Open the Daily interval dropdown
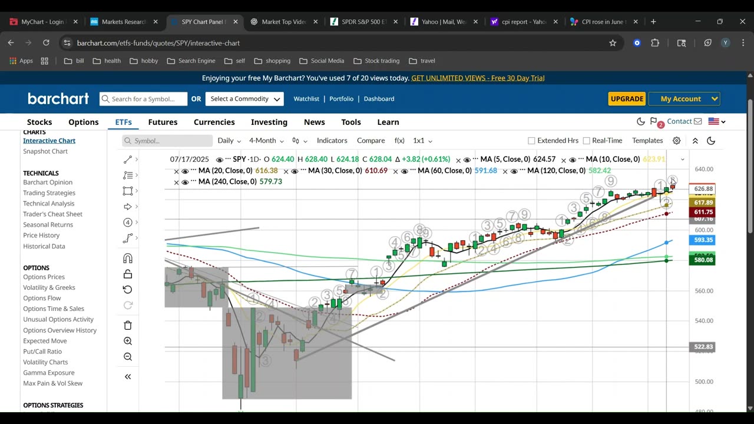 pyautogui.click(x=229, y=141)
